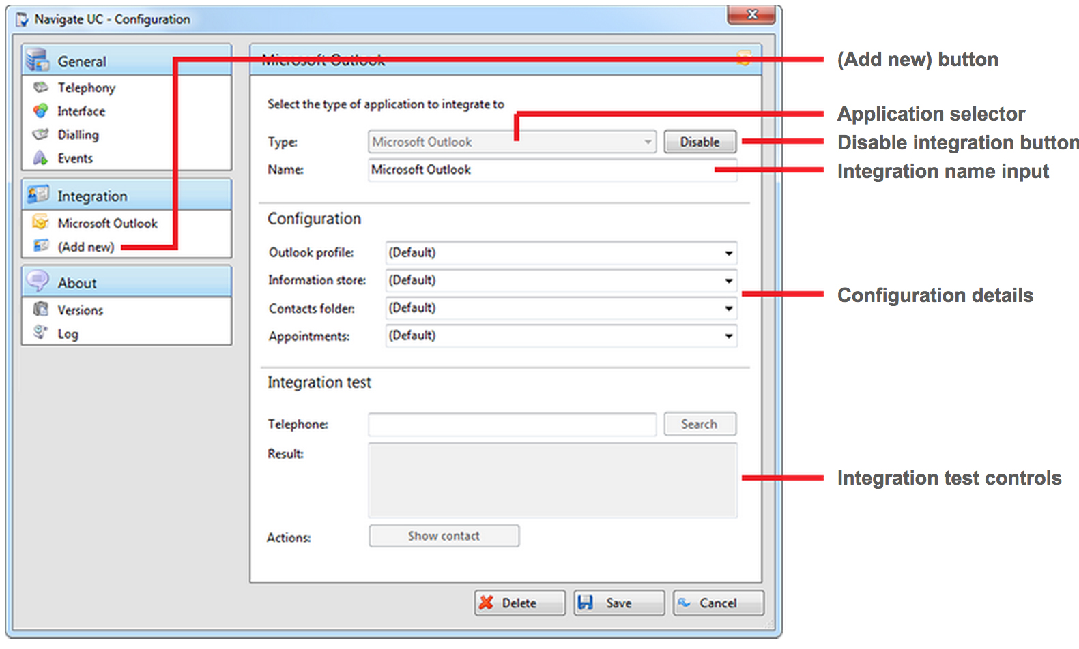1079x649 pixels.
Task: Click the colorful Interface icon
Action: tap(41, 110)
